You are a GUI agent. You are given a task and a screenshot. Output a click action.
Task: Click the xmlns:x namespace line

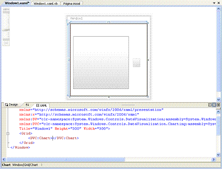pos(79,115)
